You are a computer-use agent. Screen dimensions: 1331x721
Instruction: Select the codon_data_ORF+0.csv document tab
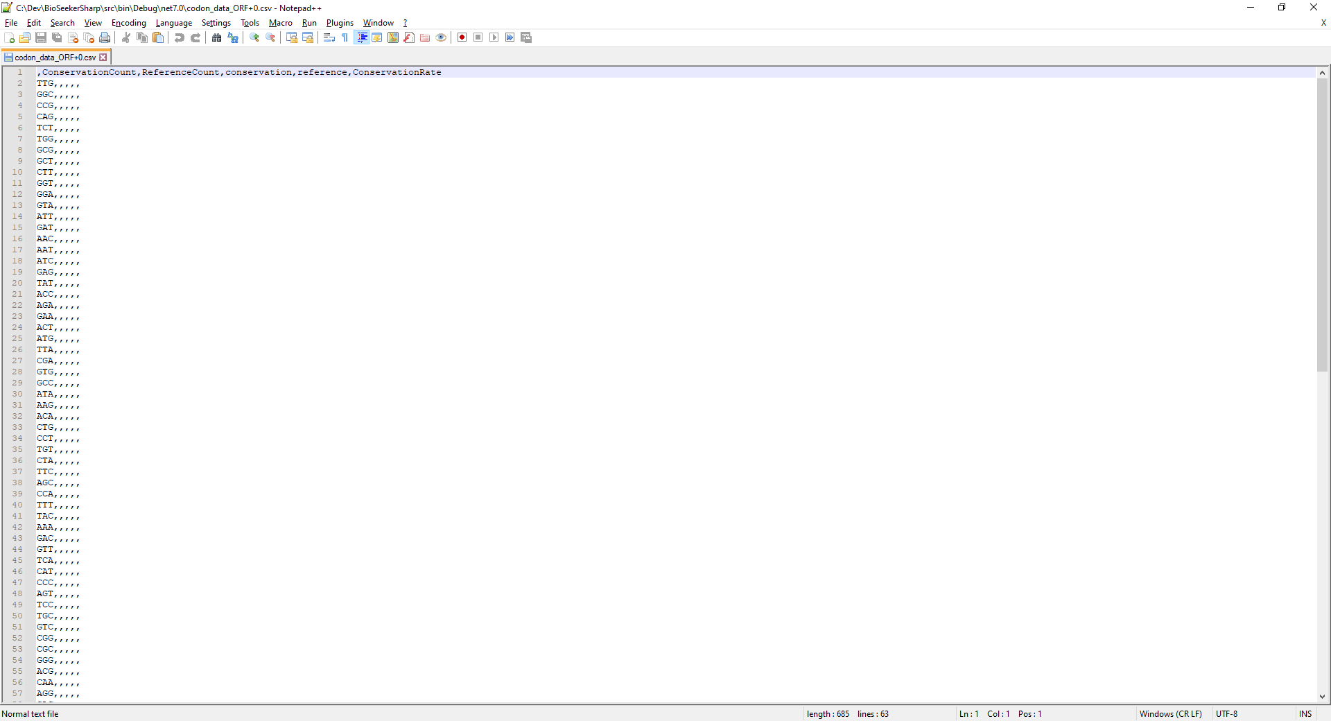click(55, 57)
